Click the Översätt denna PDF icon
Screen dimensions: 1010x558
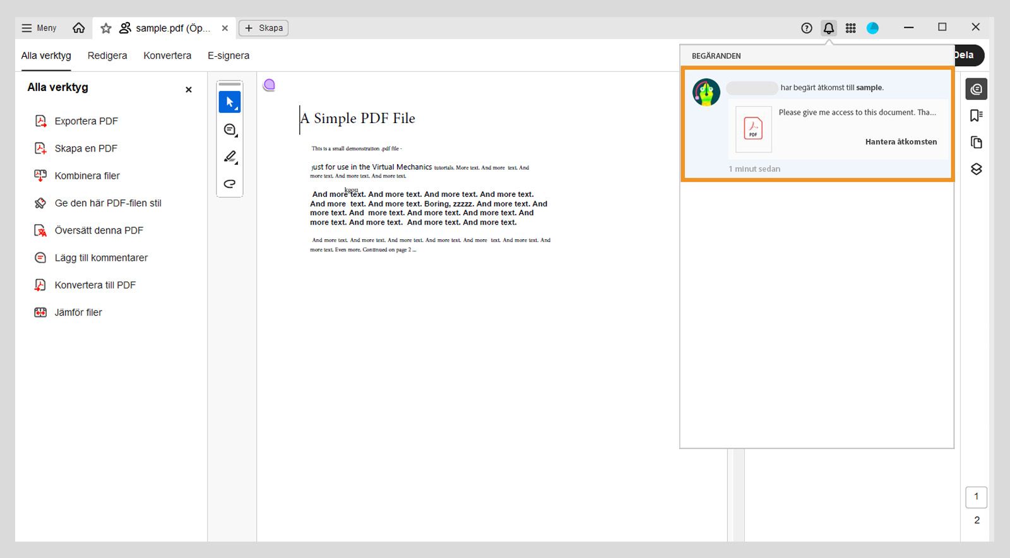(40, 230)
